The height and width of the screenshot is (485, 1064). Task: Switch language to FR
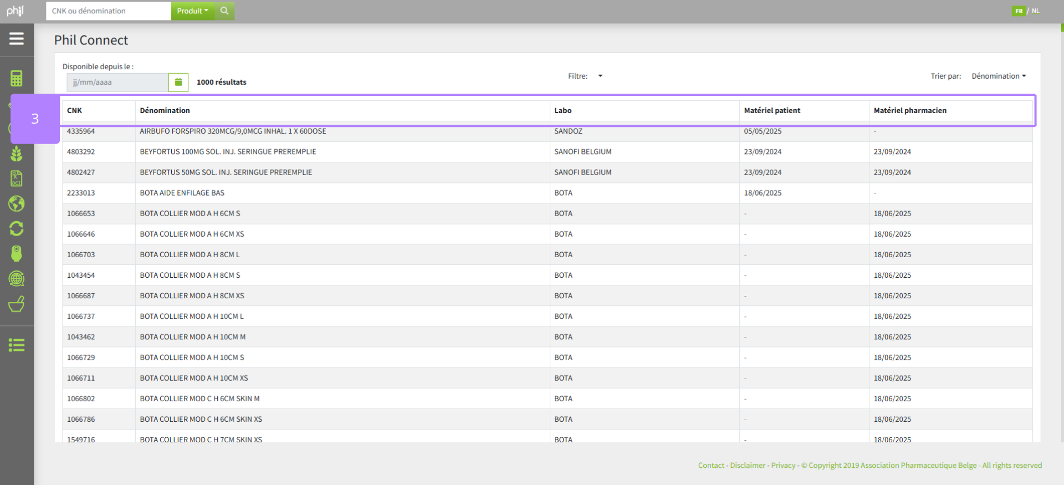pos(1019,11)
